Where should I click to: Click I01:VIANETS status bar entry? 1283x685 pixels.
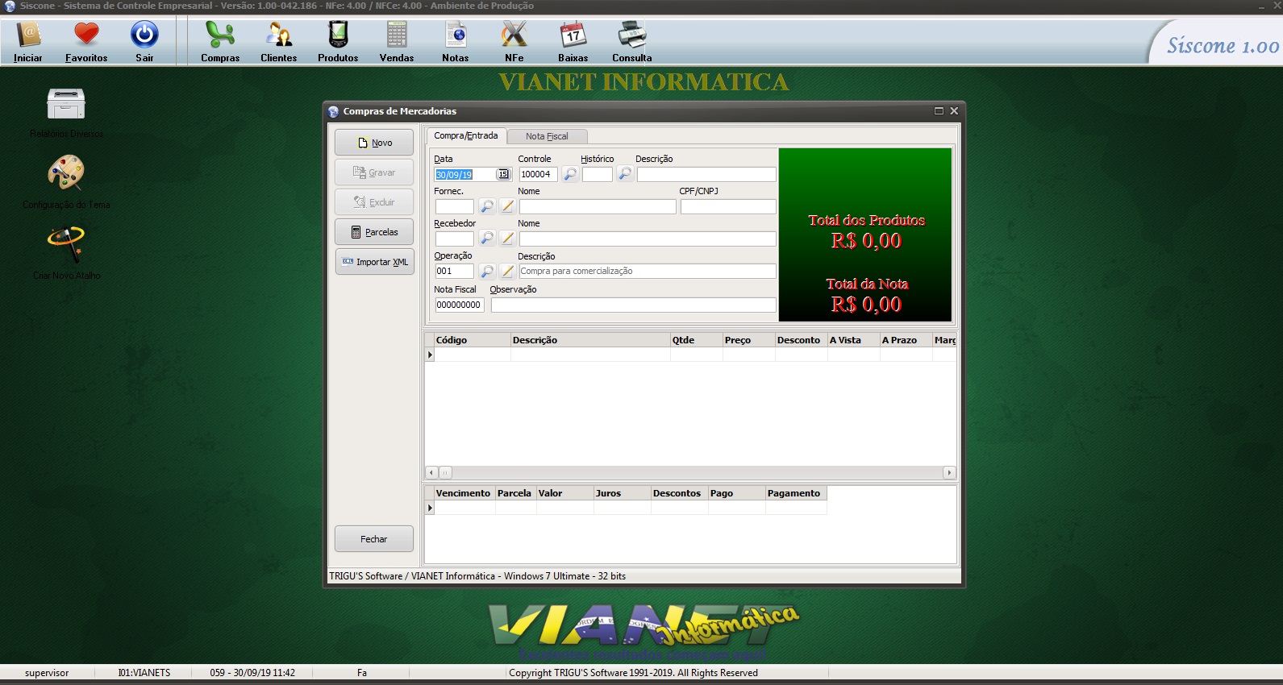[x=144, y=673]
